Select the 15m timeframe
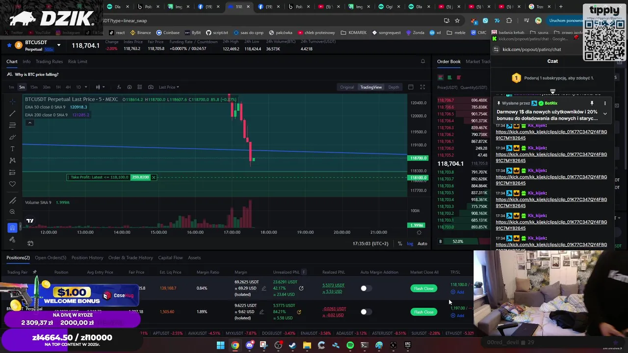The height and width of the screenshot is (353, 628). coord(34,87)
